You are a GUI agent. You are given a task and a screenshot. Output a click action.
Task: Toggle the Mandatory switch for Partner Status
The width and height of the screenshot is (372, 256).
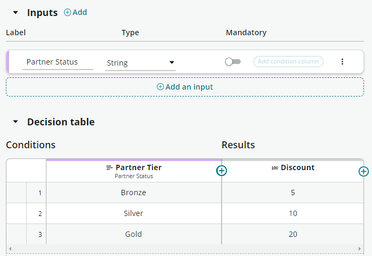click(x=233, y=62)
